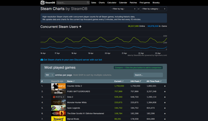Open the Charts menu item
208x121 pixels.
coord(102,3)
